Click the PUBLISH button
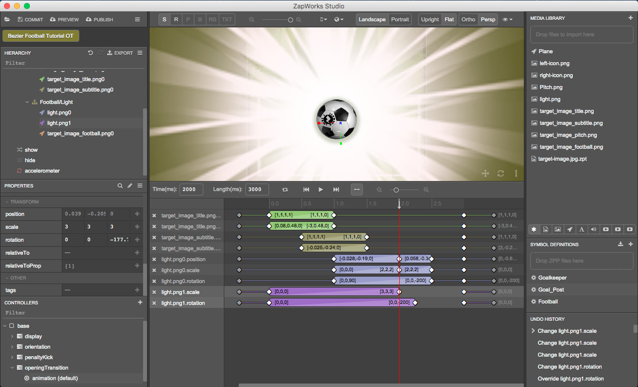The width and height of the screenshot is (638, 387). (x=99, y=19)
